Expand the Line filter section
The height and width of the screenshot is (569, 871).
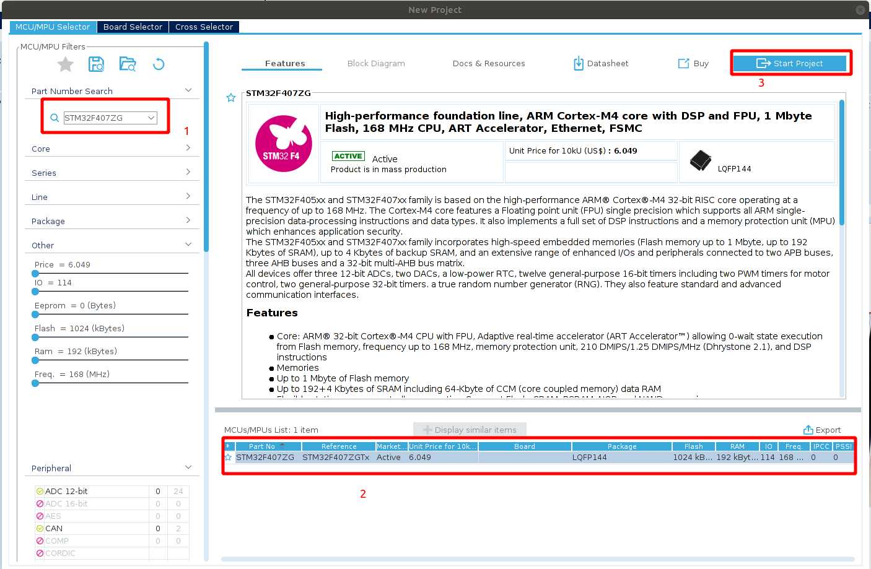188,196
